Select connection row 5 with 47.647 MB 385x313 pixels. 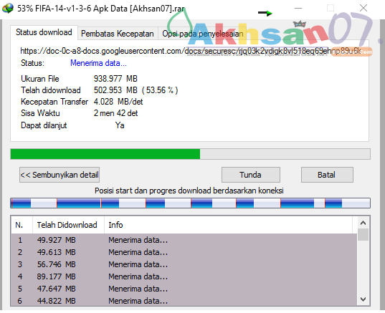point(184,289)
